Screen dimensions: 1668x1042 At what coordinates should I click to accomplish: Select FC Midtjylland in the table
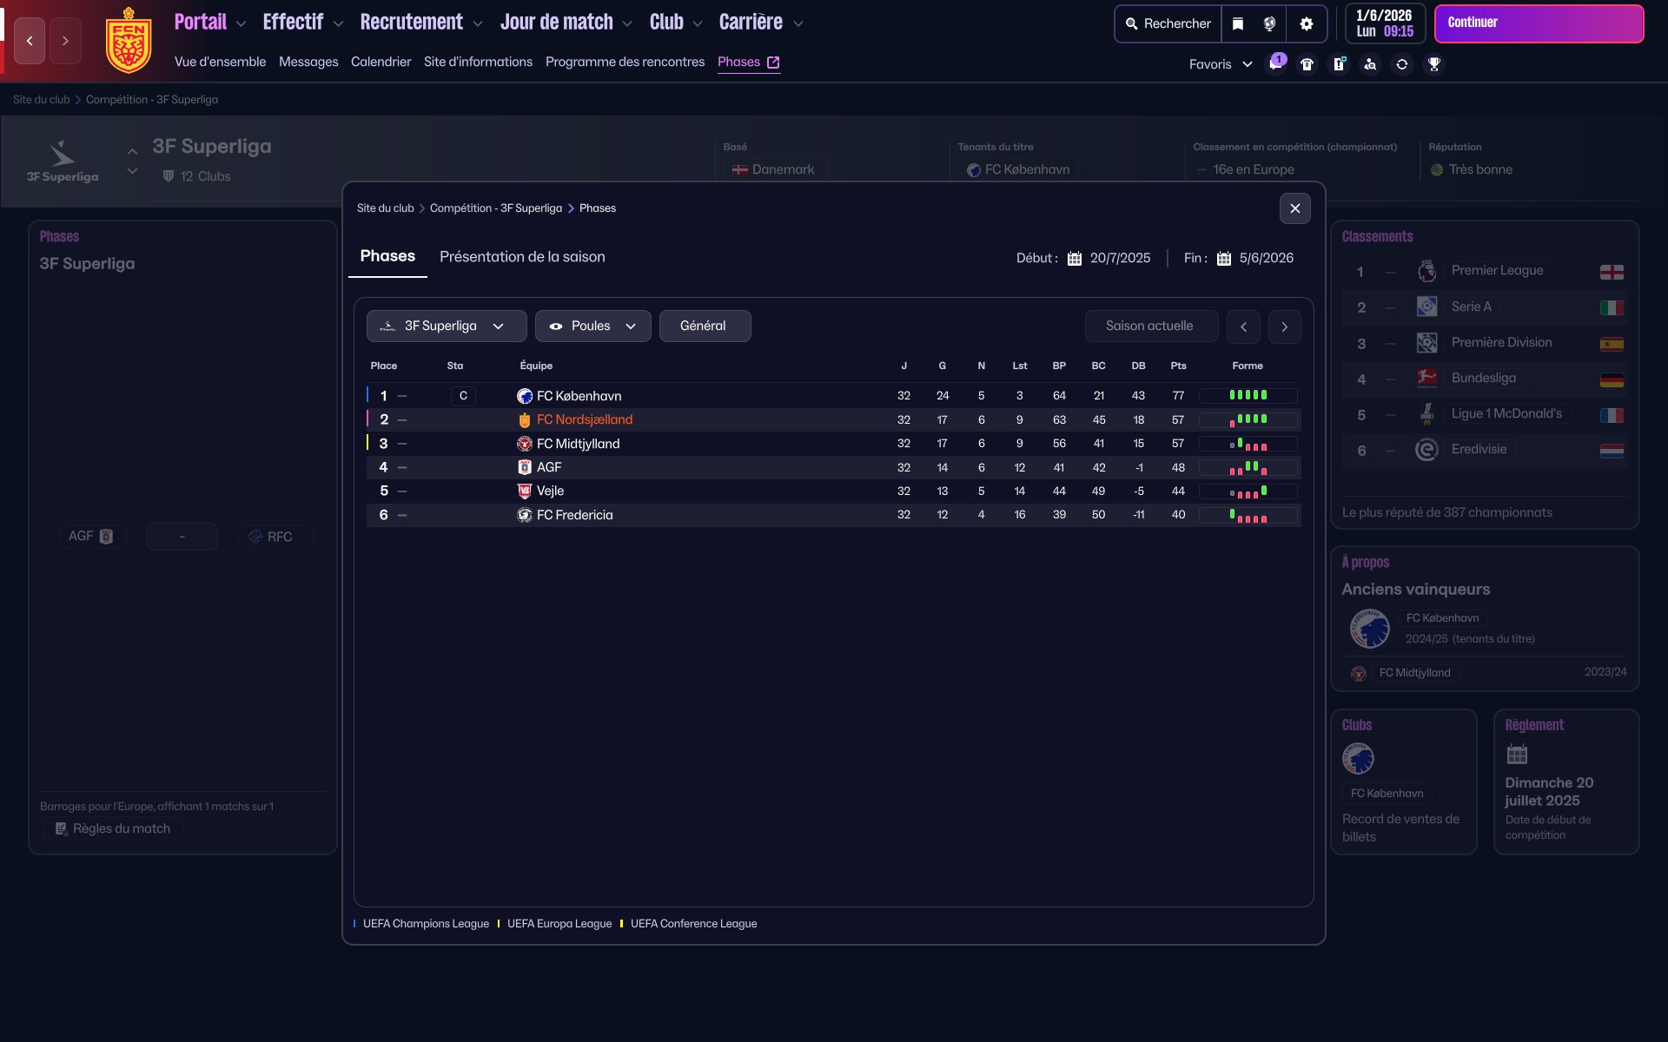[578, 444]
